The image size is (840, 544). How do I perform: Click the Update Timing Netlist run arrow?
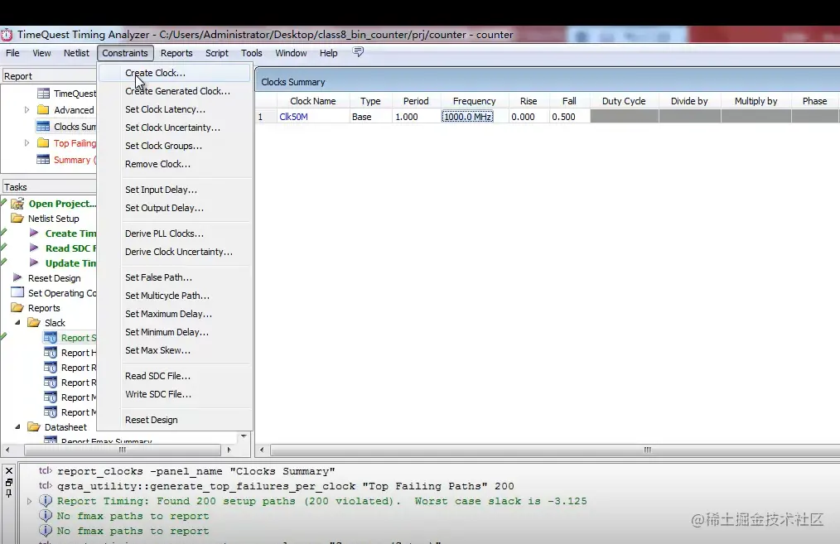tap(34, 263)
